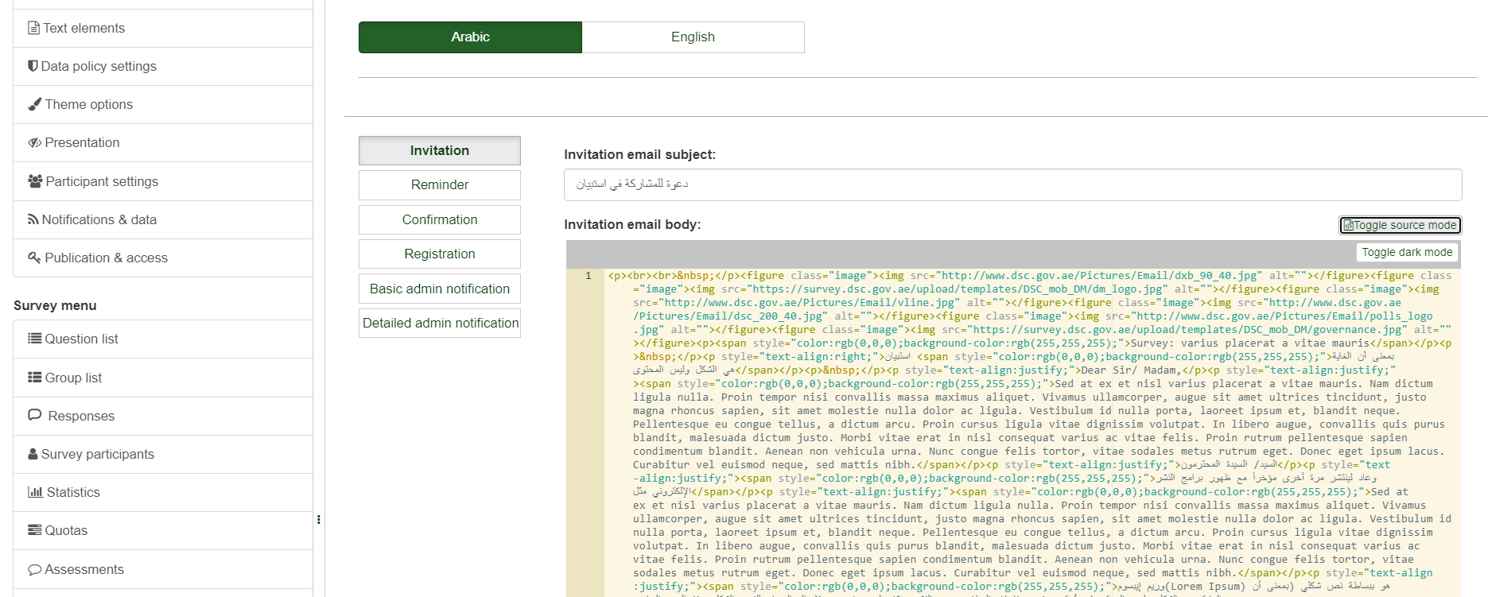Click the sidebar resize handle dots
This screenshot has width=1488, height=597.
tap(319, 520)
